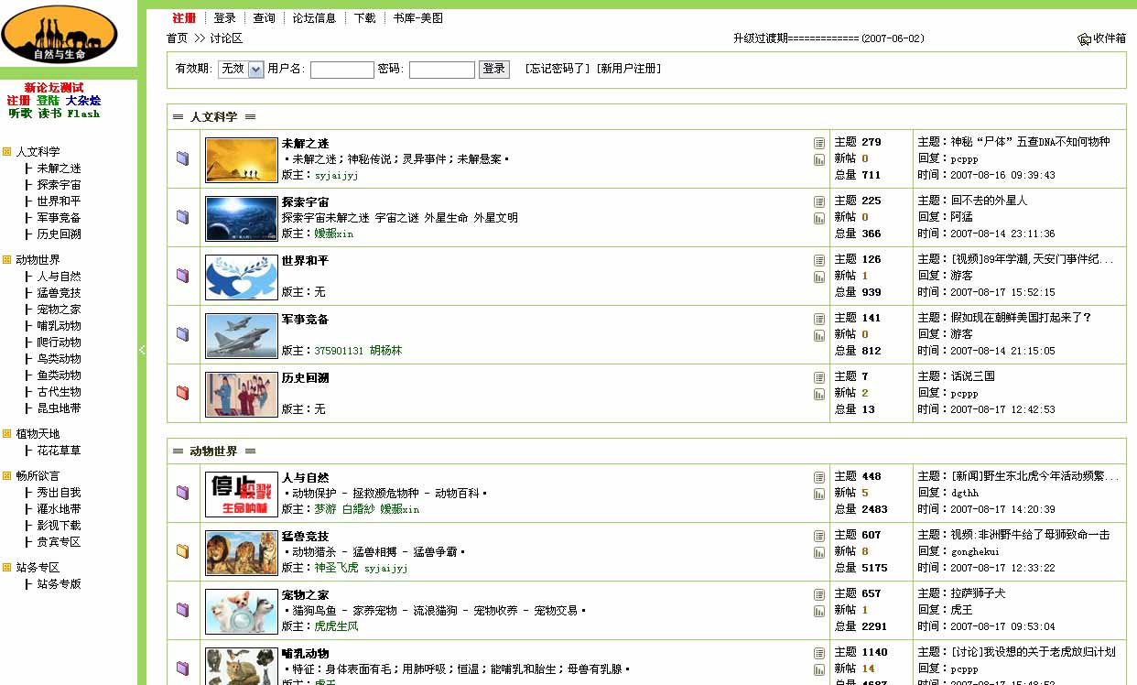Open the 有效期 dropdown showing 无效
This screenshot has width=1137, height=685.
242,70
